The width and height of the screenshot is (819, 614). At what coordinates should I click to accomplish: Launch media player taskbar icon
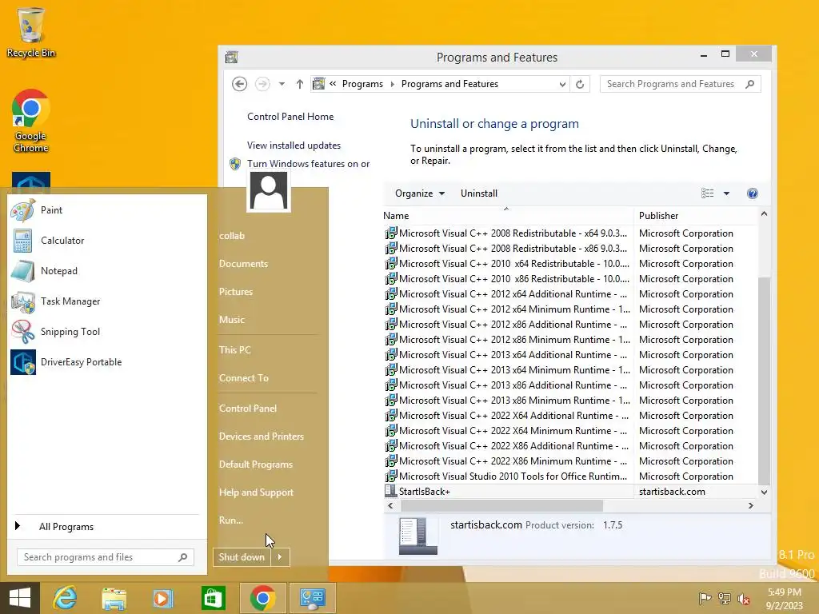click(162, 598)
